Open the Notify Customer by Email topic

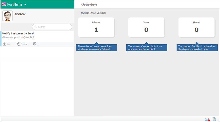tap(18, 34)
